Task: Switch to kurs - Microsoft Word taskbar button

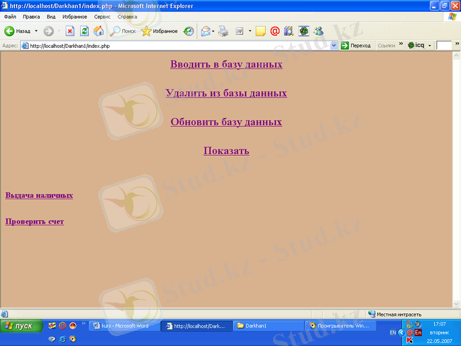Action: point(124,326)
